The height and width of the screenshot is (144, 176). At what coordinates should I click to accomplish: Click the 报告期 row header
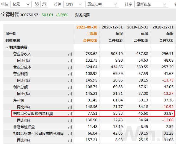tap(11, 34)
